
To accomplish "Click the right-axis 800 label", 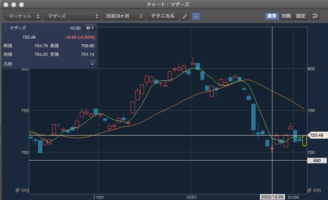I will click(x=311, y=69).
